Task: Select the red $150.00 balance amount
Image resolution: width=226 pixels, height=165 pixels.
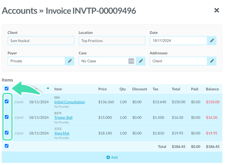Action: click(212, 102)
